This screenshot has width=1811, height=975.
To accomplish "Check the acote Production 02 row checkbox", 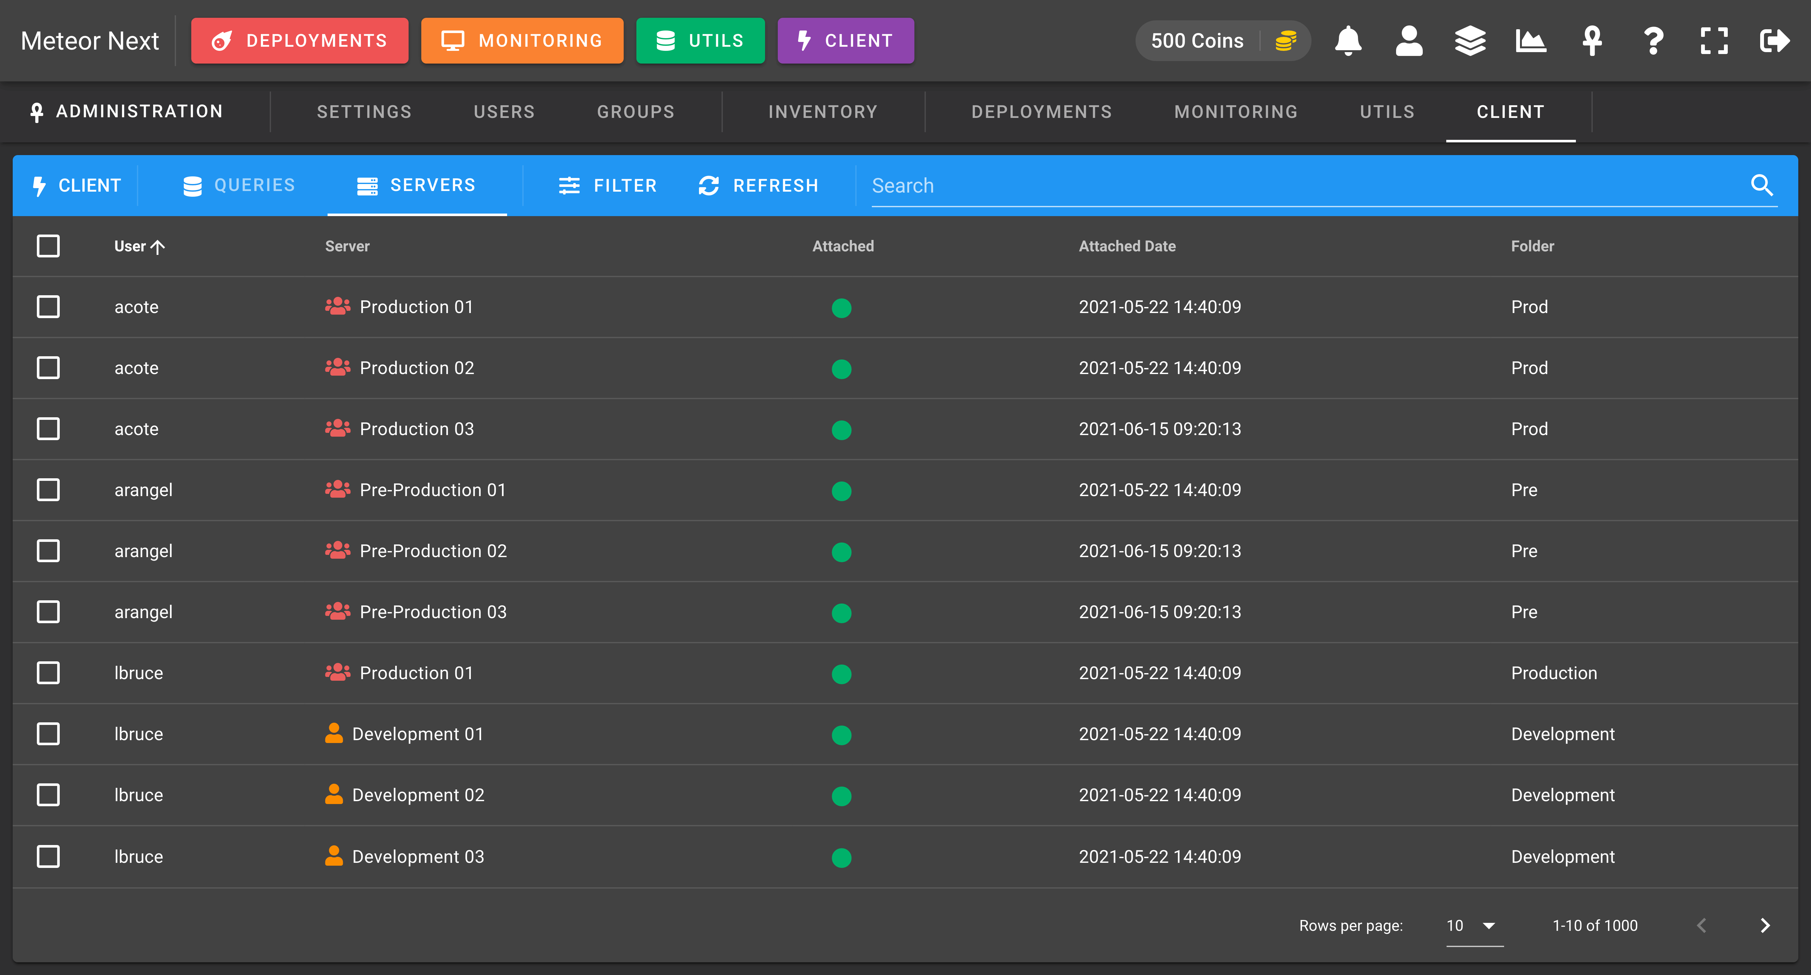I will click(48, 368).
